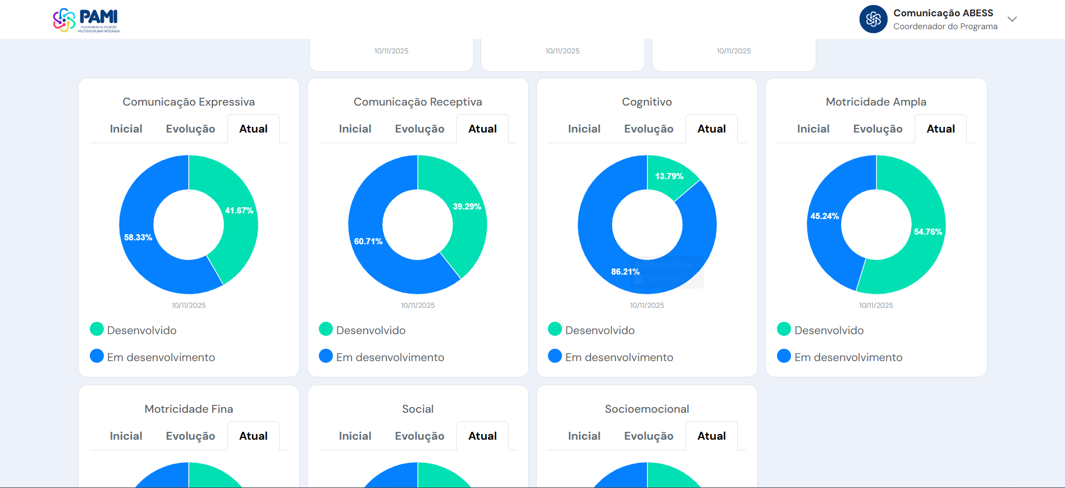Toggle Em desenvolvimento legend in Comunicação Expressiva

tap(161, 357)
